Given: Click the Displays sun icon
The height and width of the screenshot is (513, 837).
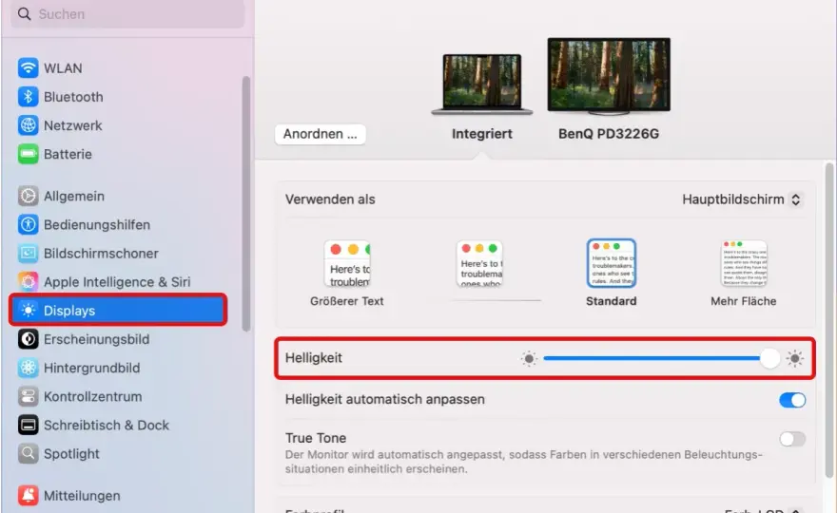Looking at the screenshot, I should tap(28, 311).
